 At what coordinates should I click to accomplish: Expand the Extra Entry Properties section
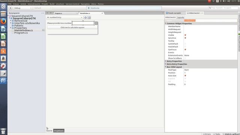(165, 64)
